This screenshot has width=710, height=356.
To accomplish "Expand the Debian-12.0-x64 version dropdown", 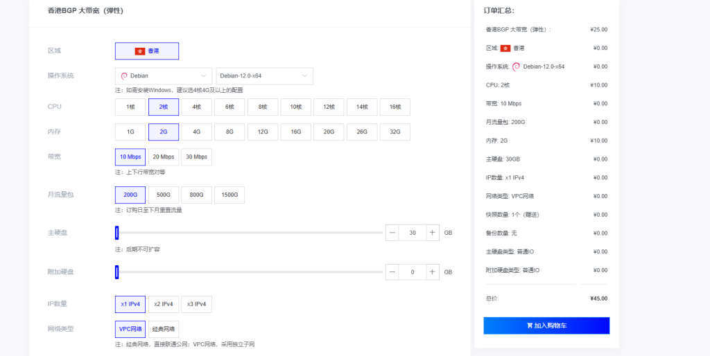I will pos(264,76).
